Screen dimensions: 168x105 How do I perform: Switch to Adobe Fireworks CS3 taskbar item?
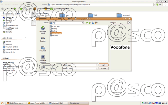(x=37, y=103)
